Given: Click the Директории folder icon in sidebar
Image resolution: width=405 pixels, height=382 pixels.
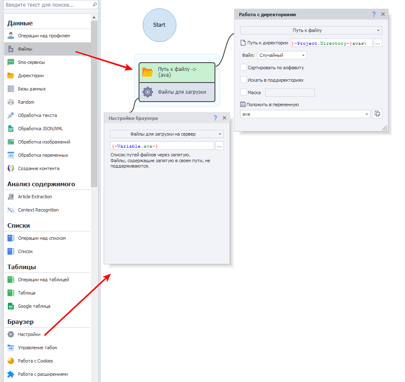Looking at the screenshot, I should [x=11, y=75].
